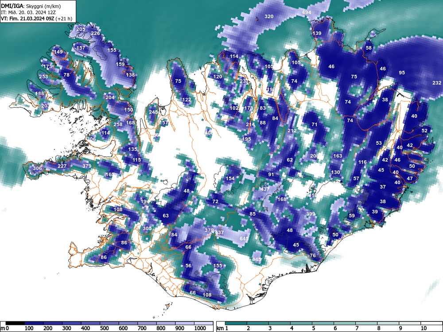Click the map value 226 in the Westfjords
This screenshot has height=332, width=443.
pos(95,33)
